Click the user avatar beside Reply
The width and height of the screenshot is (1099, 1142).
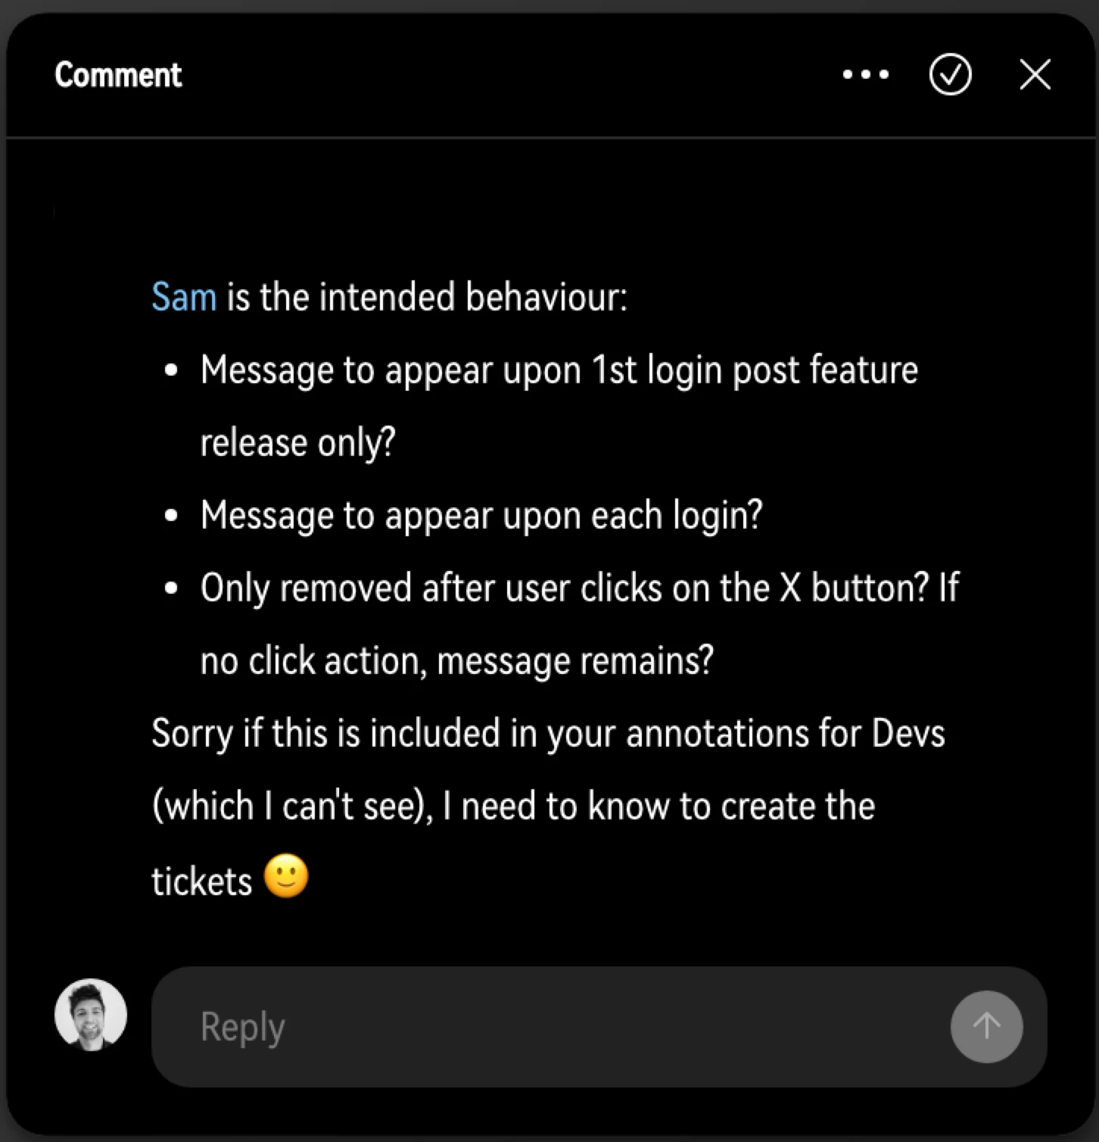click(x=90, y=1015)
